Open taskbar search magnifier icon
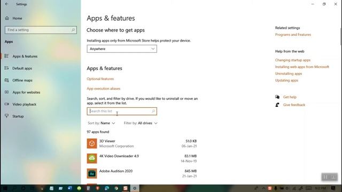Viewport: 342px width, 192px height. click(x=14, y=188)
